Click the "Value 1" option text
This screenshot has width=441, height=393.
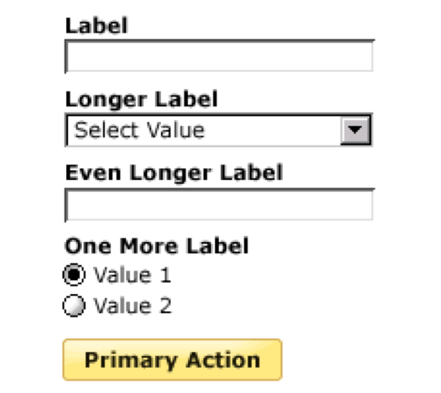point(132,276)
